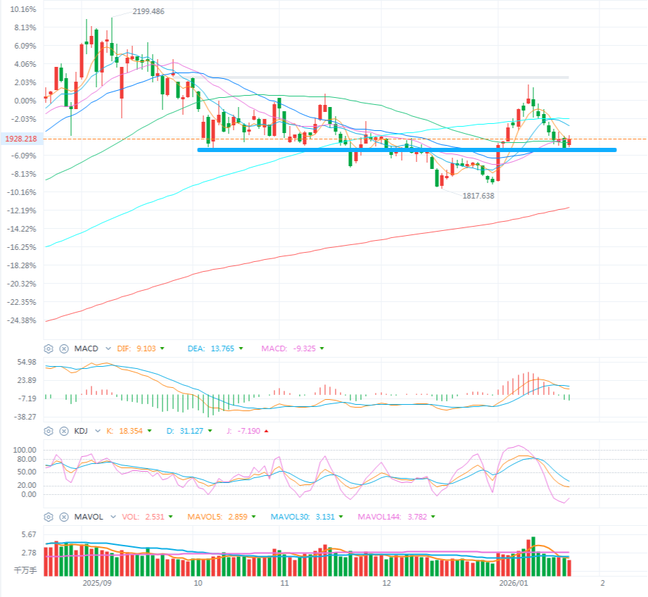
Task: Expand the MACD indicator dropdown chevron
Action: [108, 348]
